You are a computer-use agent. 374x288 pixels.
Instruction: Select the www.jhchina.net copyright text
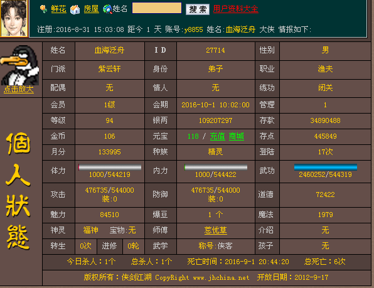[x=221, y=277]
